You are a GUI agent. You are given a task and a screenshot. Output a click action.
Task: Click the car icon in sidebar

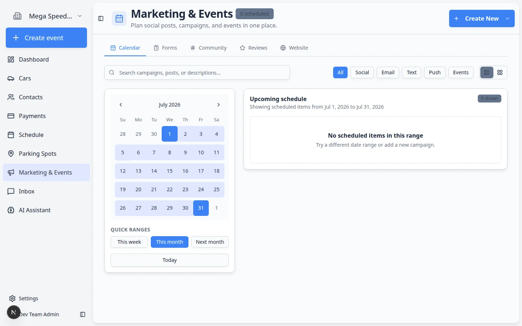point(11,78)
